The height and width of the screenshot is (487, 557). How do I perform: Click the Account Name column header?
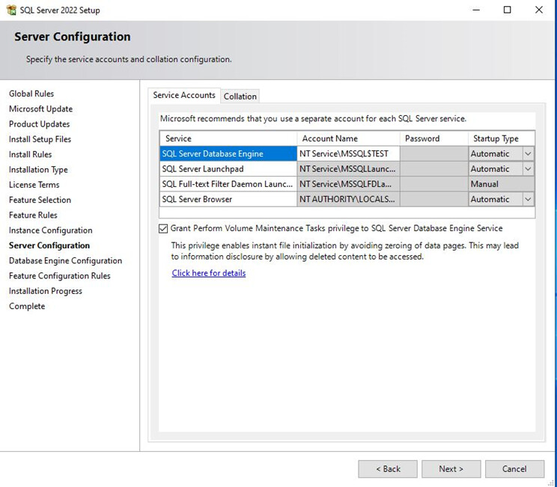click(x=348, y=138)
